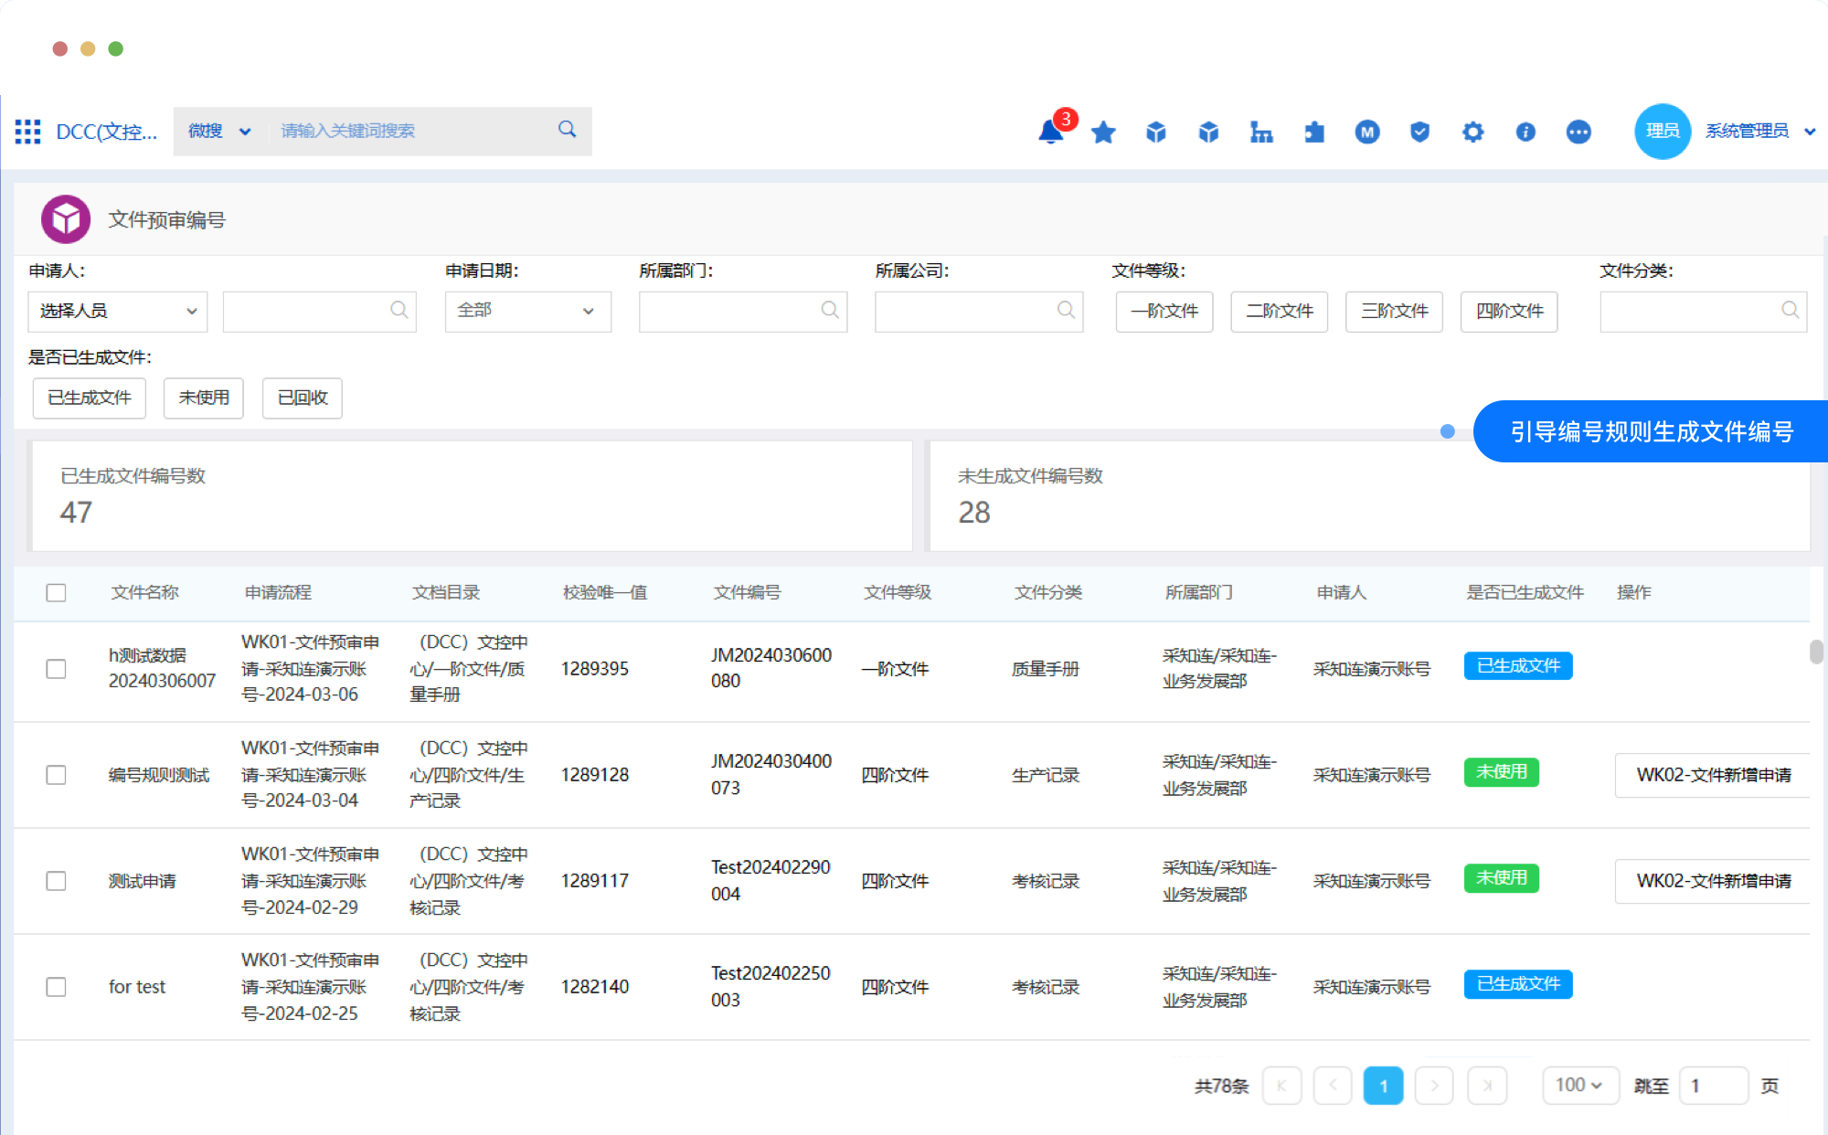1828x1135 pixels.
Task: Open the page size 100 dropdown
Action: (1579, 1085)
